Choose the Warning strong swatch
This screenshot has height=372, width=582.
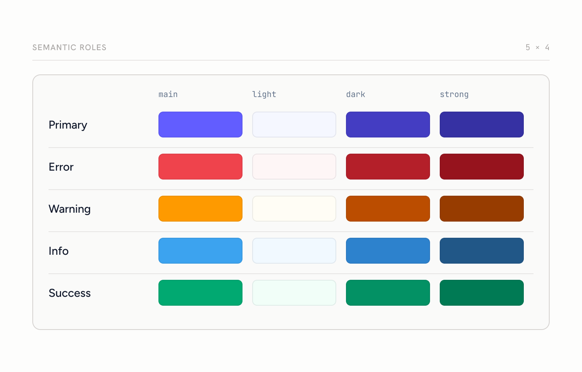482,209
